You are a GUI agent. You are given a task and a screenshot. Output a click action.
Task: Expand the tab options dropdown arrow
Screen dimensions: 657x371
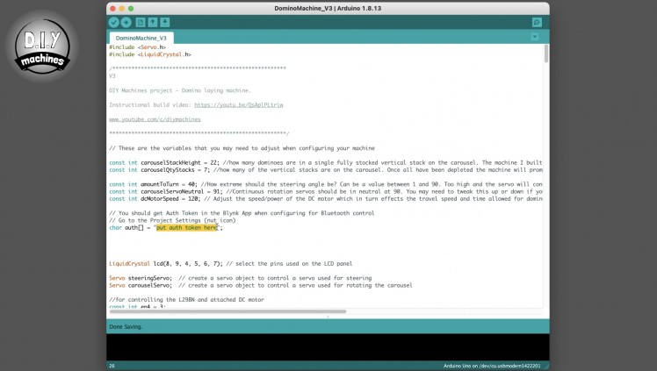pos(535,37)
